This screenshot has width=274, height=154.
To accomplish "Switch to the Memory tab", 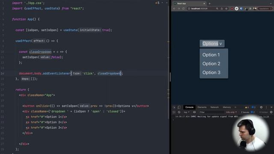I will click(227, 107).
